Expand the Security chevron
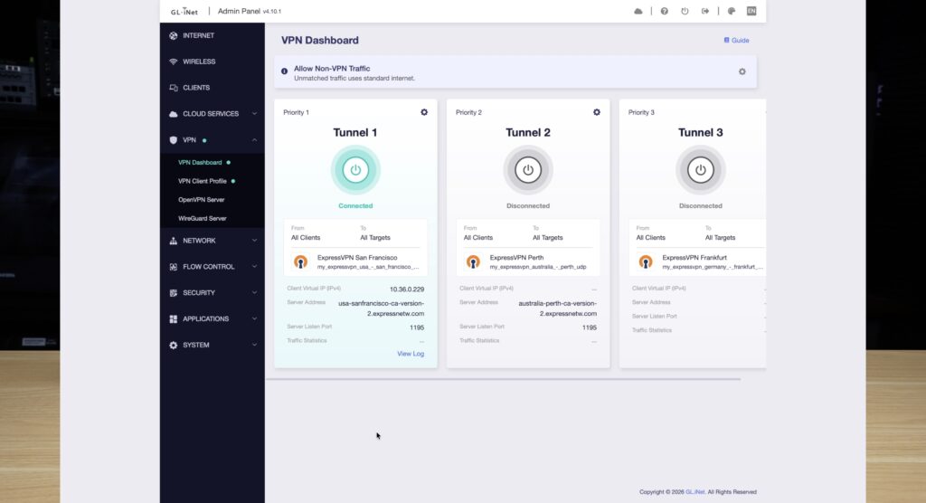Viewport: 926px width, 503px height. click(254, 292)
